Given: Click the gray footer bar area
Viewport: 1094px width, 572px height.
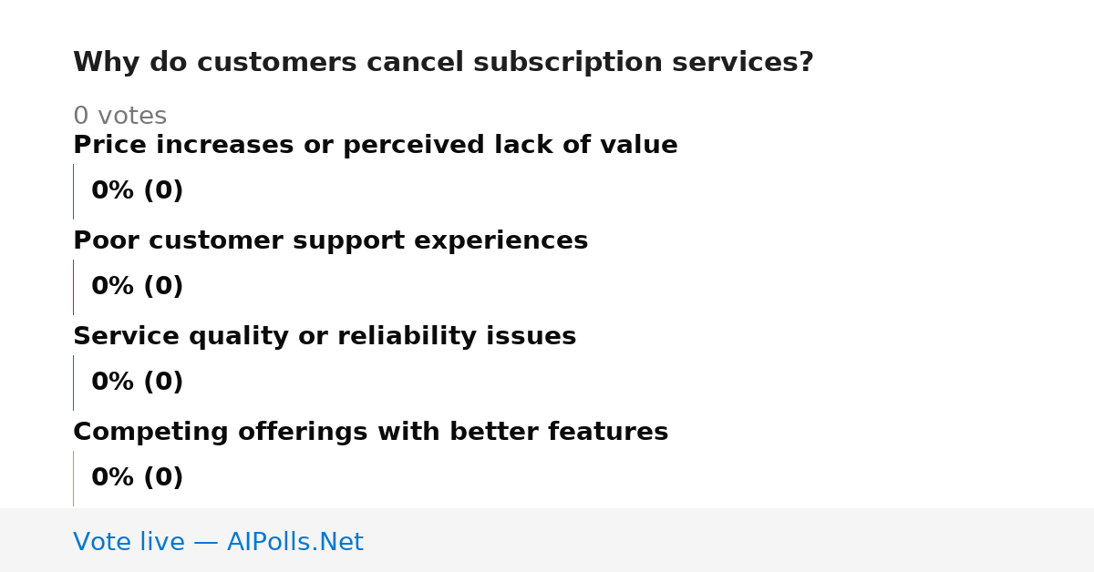Looking at the screenshot, I should click(x=547, y=540).
